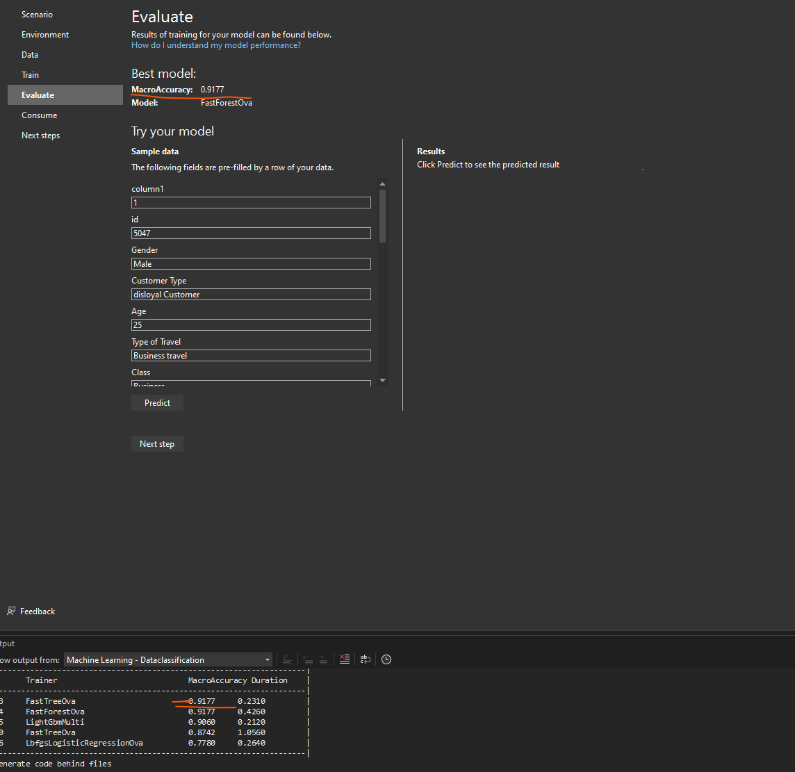Select the Go to Next Message icon
Screen dimensions: 795x772
pos(324,659)
